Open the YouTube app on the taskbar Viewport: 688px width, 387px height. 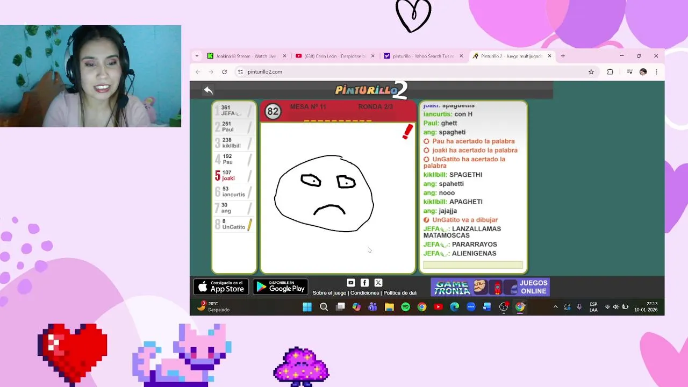coord(438,307)
